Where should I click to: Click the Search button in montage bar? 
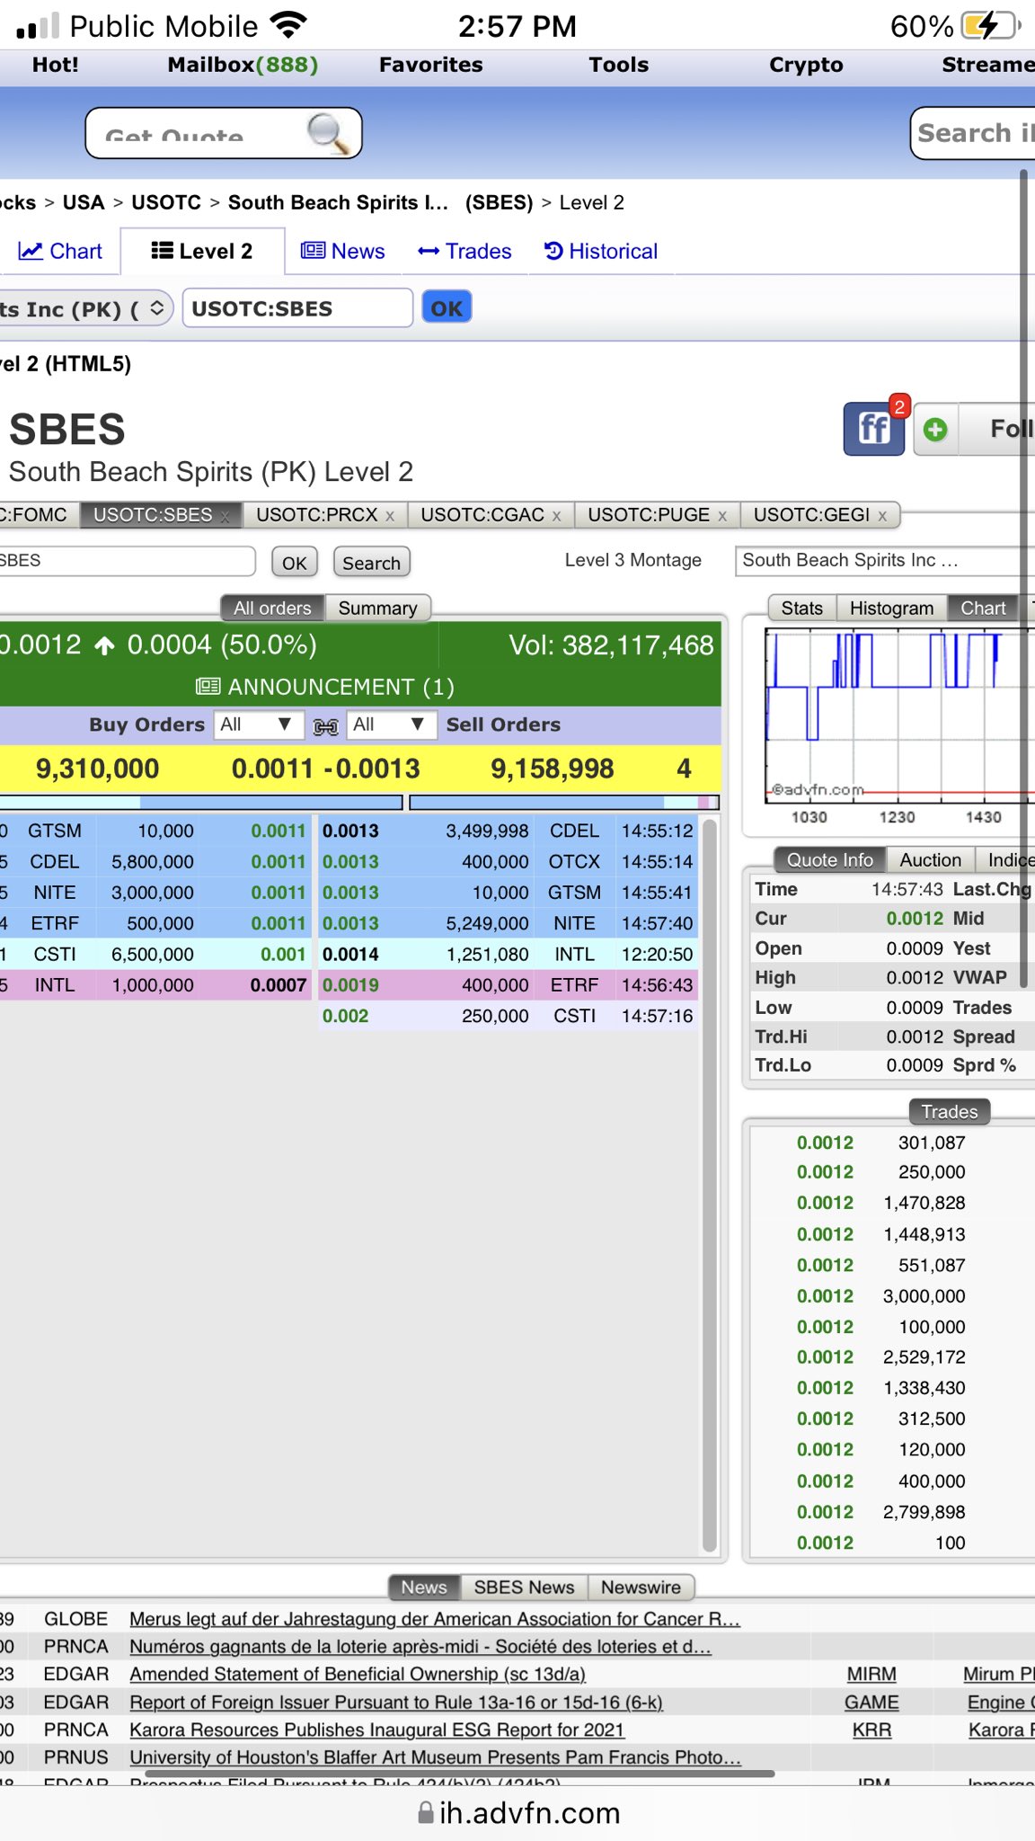click(x=371, y=563)
